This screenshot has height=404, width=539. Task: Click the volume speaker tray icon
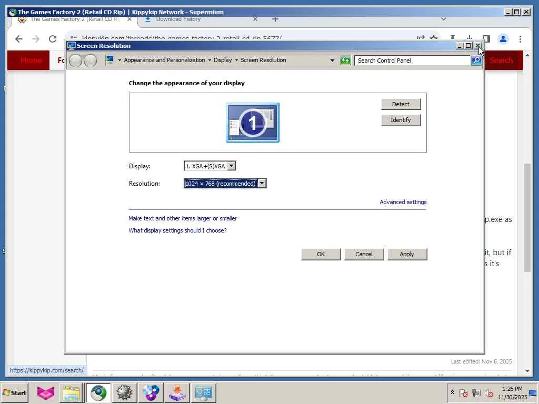[x=488, y=392]
